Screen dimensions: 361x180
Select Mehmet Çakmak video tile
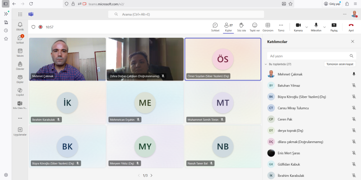pos(67,59)
